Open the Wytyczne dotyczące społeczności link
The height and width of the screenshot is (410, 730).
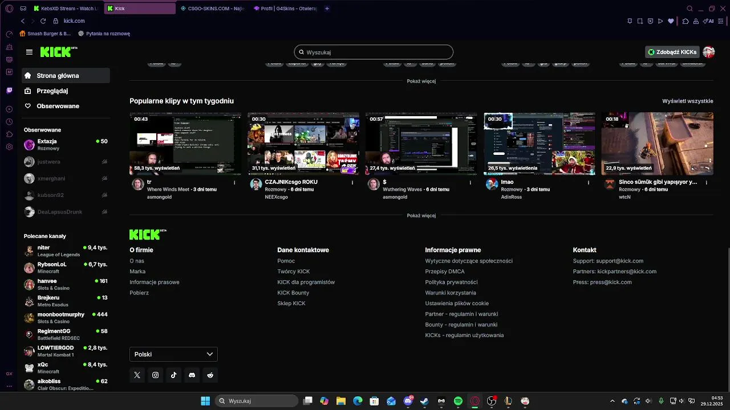pos(469,261)
